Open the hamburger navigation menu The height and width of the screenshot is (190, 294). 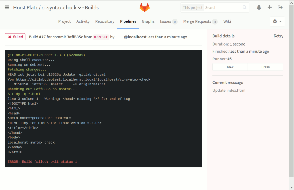click(x=7, y=8)
